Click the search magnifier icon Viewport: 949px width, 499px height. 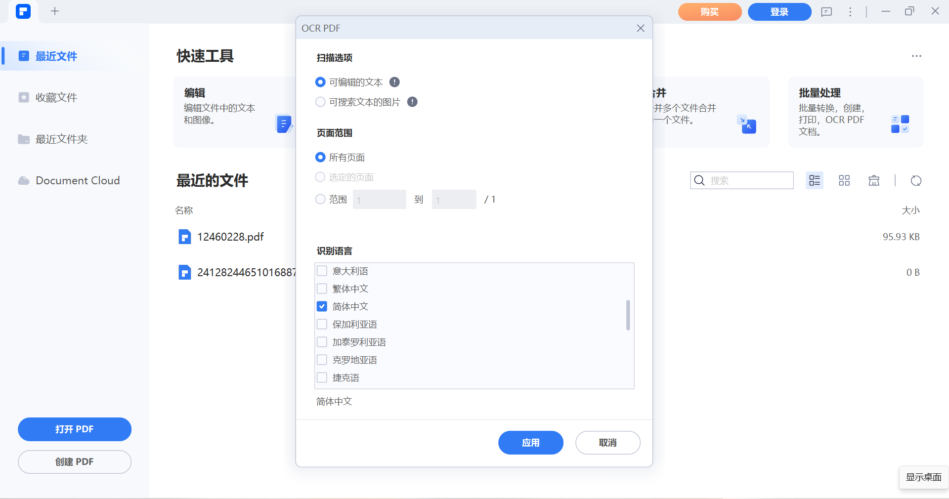point(699,180)
